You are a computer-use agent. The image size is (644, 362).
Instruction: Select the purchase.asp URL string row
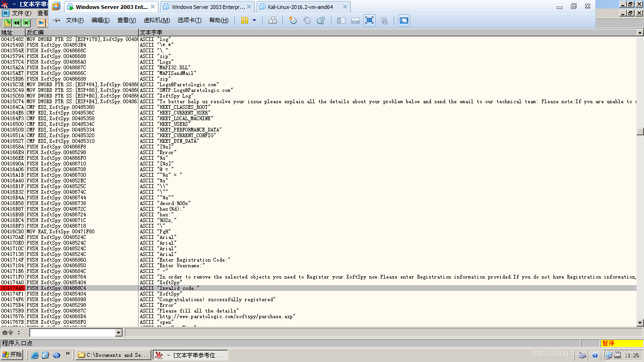(x=318, y=316)
